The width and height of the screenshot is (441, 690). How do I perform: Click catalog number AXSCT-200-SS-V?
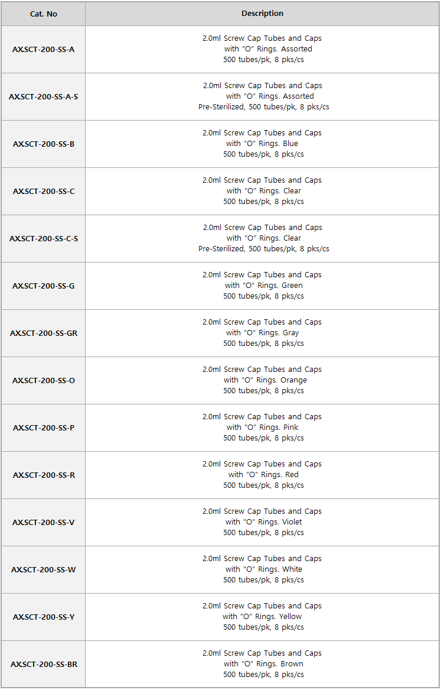pos(44,522)
